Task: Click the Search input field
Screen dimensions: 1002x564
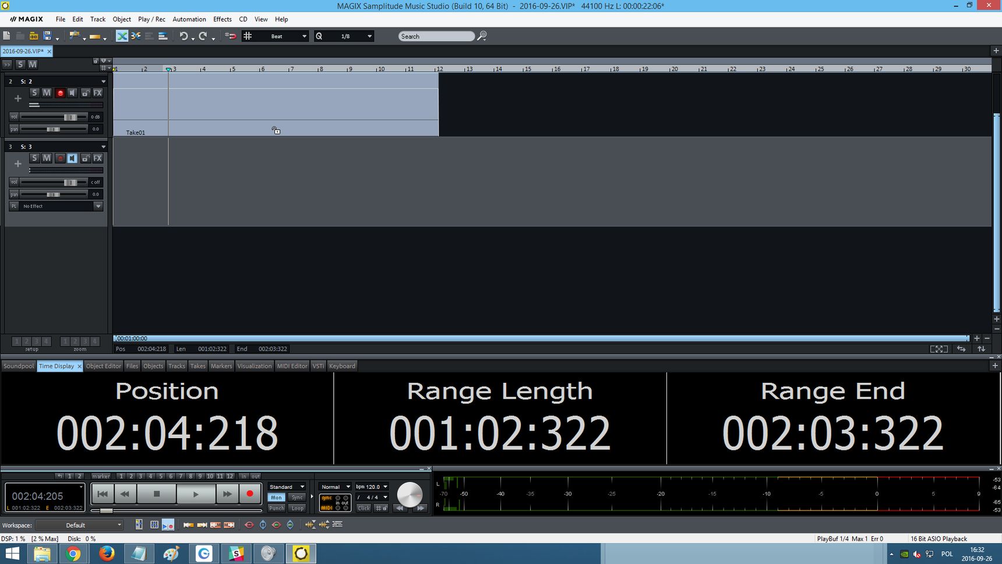Action: coord(436,36)
